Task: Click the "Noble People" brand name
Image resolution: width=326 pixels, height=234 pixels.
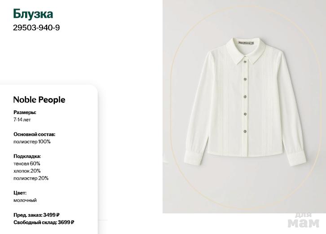Action: coord(39,100)
